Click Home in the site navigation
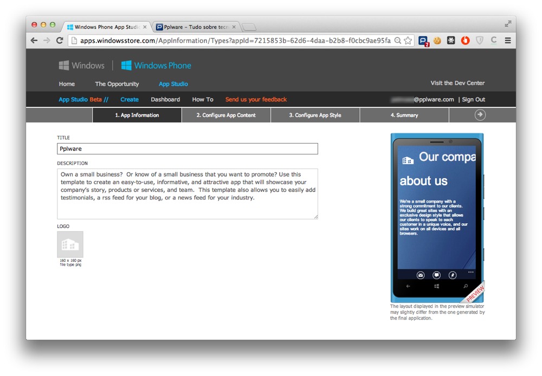Viewport: 542px width, 376px height. (x=67, y=84)
